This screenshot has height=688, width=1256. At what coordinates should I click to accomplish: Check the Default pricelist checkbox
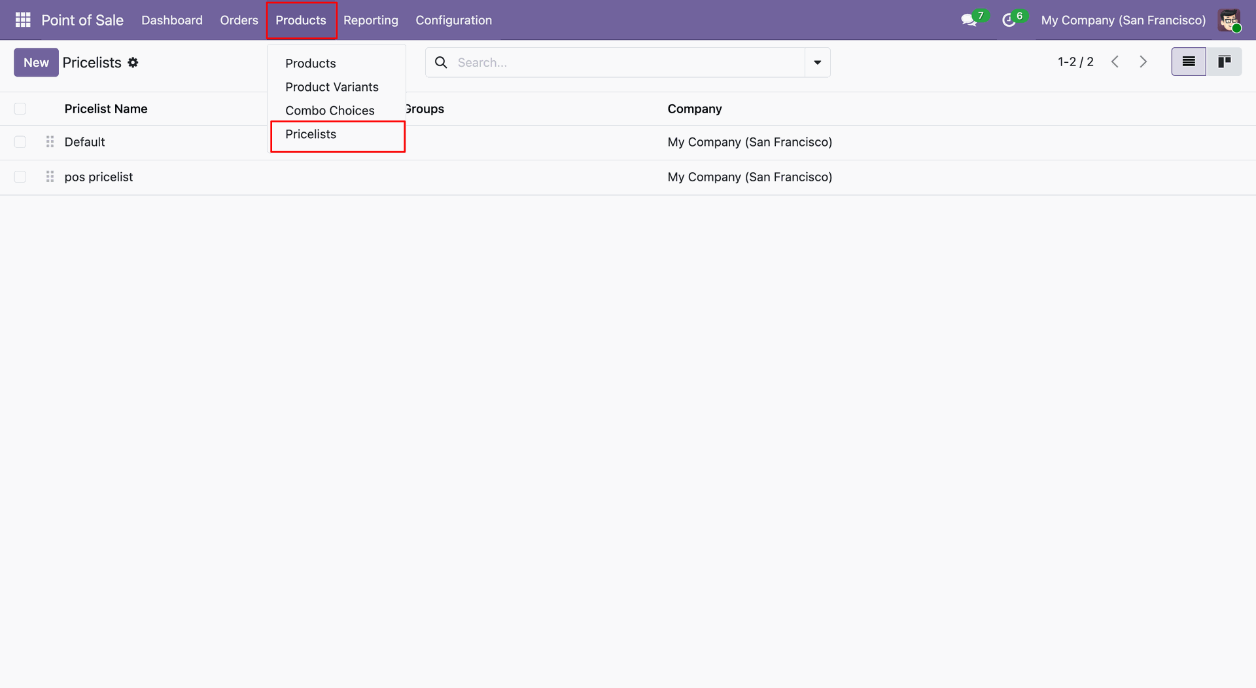[20, 142]
